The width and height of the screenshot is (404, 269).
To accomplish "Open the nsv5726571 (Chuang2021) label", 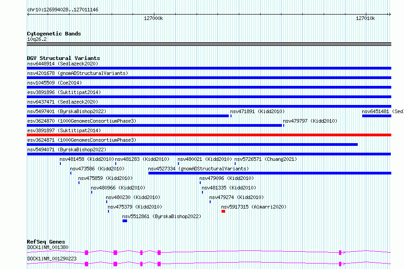I will click(266, 159).
